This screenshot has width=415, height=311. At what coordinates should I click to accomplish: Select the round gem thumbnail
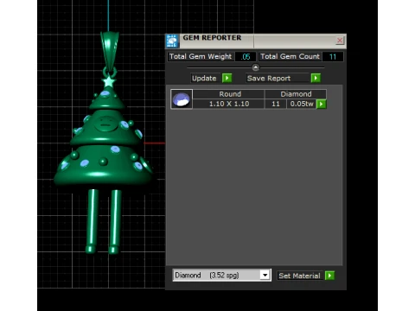click(182, 99)
